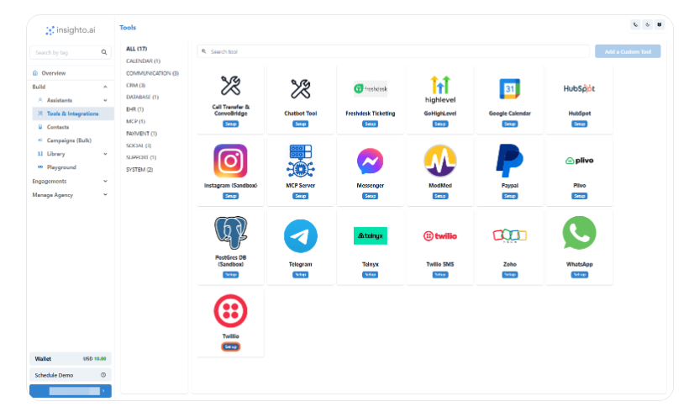Click the Search by tag field
The width and height of the screenshot is (689, 412).
[71, 52]
